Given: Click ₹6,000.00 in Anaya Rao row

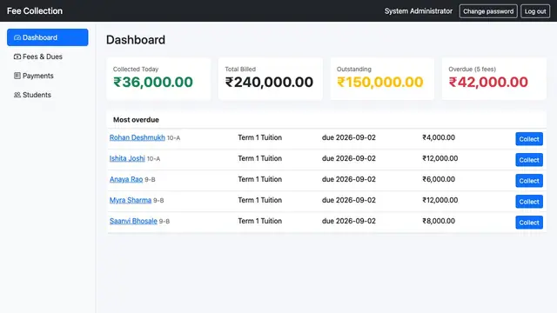Looking at the screenshot, I should [x=439, y=179].
